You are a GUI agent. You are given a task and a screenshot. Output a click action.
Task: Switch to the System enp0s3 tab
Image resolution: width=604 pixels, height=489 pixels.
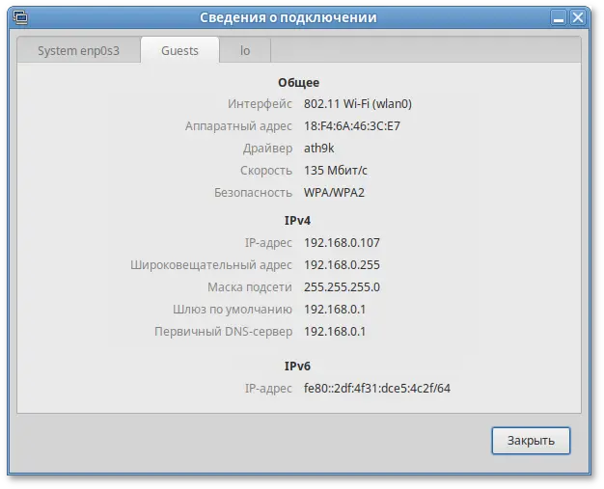click(77, 51)
